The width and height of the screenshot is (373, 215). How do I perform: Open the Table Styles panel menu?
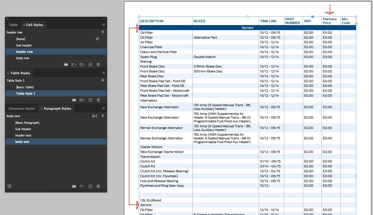tap(104, 73)
